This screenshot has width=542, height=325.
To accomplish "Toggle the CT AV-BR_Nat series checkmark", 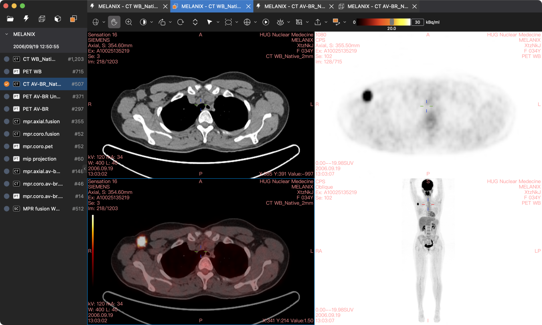I will pyautogui.click(x=7, y=84).
